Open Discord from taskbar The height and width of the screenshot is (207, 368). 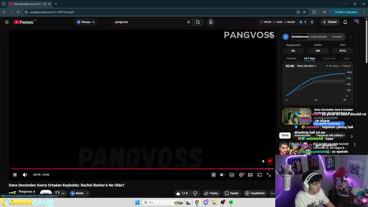click(206, 203)
